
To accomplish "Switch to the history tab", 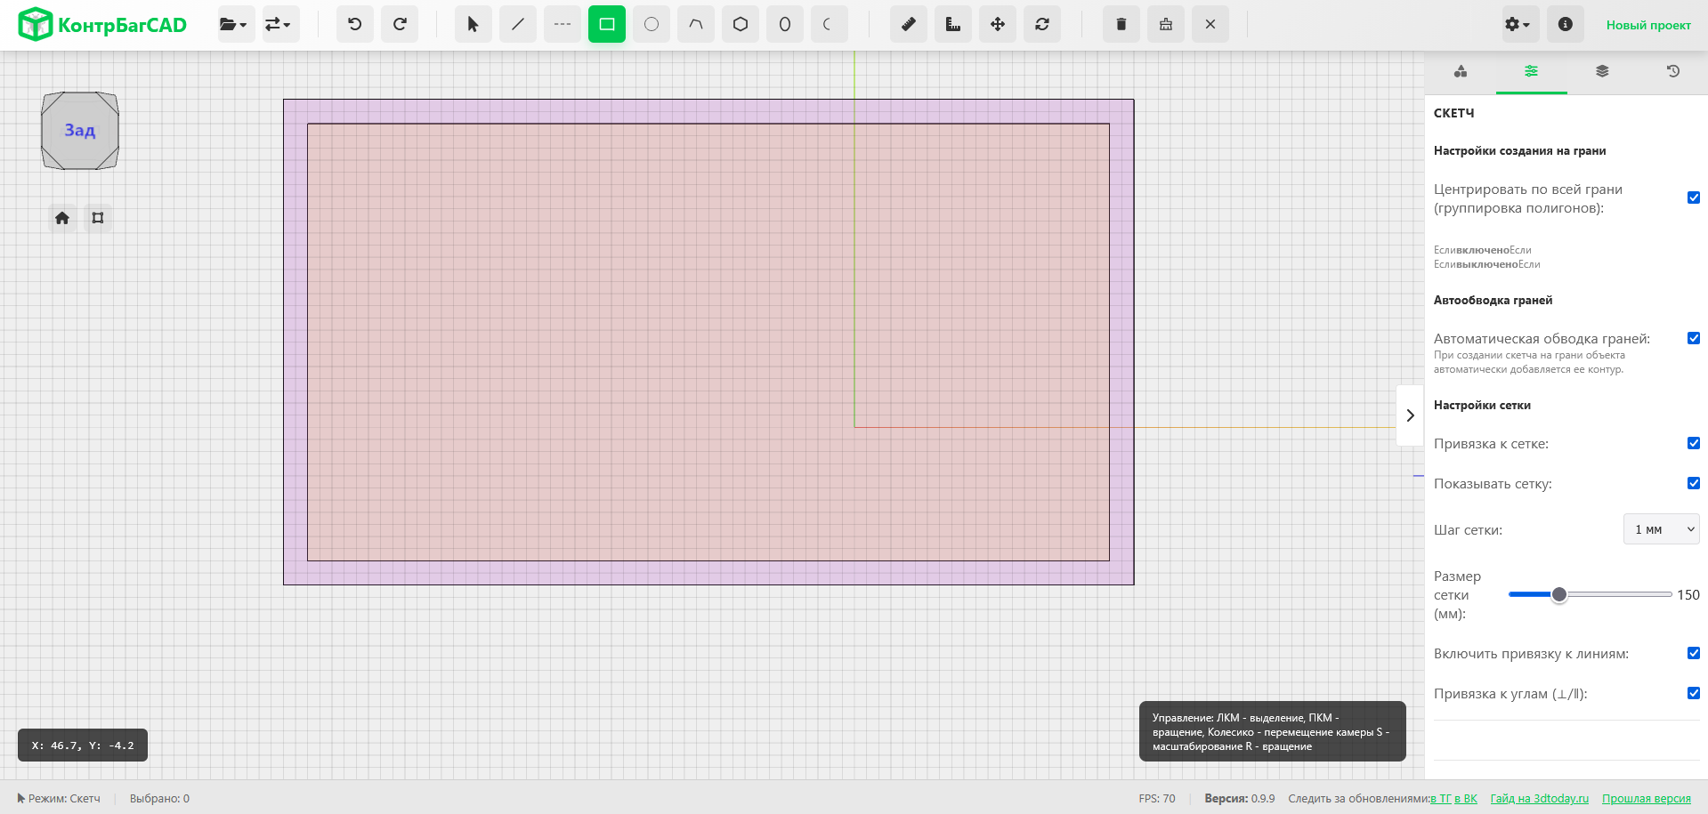I will 1673,71.
